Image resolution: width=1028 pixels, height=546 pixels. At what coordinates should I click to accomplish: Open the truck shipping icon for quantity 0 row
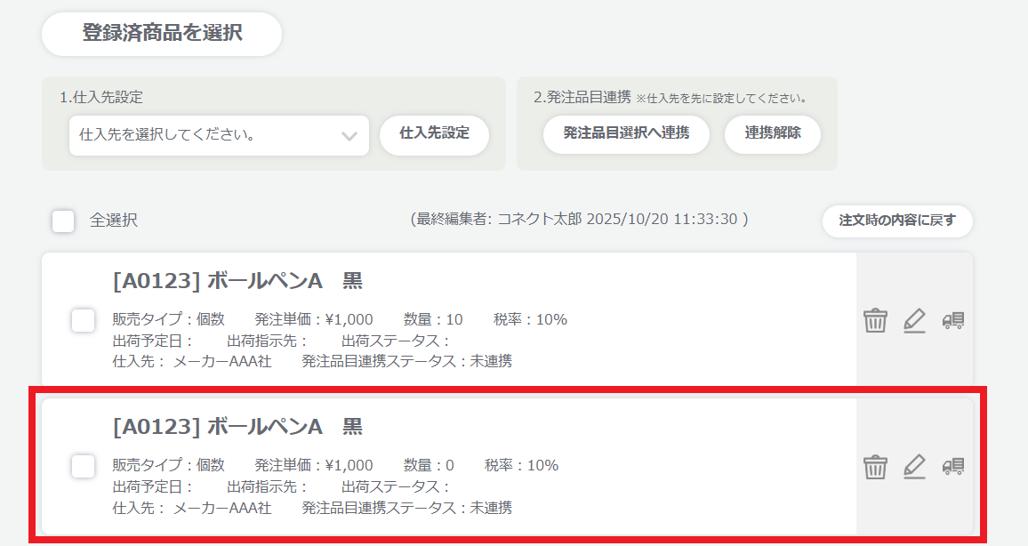(953, 467)
